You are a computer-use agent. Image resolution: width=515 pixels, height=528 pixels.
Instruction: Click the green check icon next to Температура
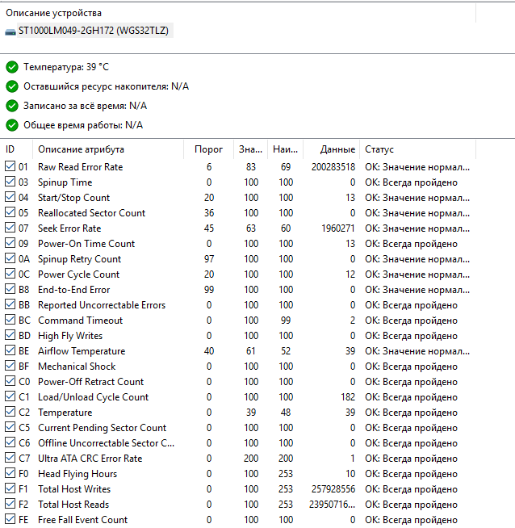(12, 67)
